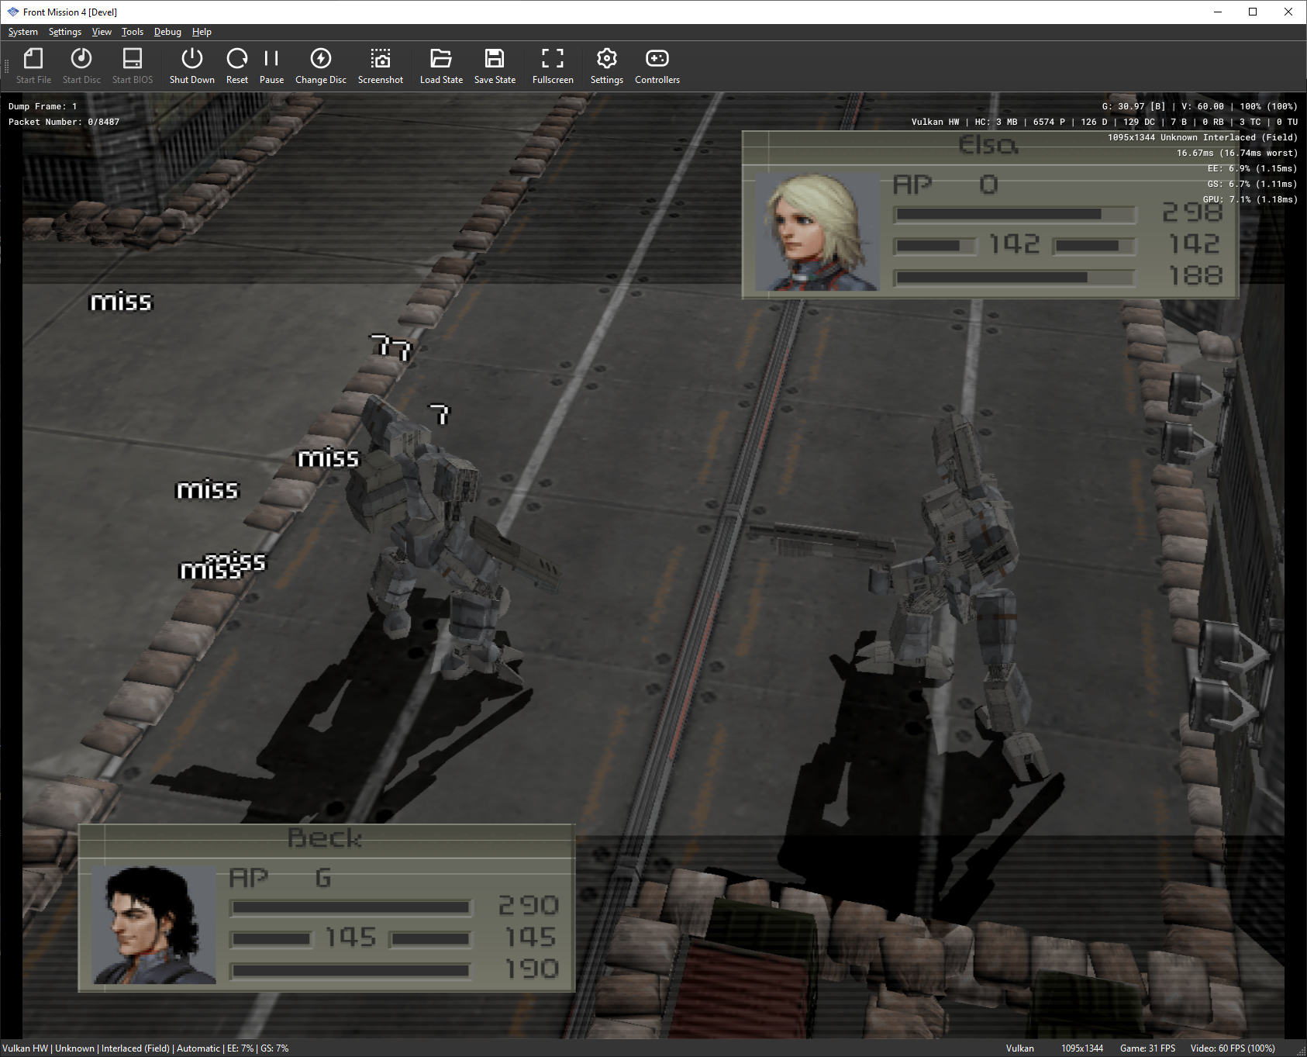Viewport: 1307px width, 1057px height.
Task: Take a Screenshot with the toolbar icon
Action: (381, 66)
